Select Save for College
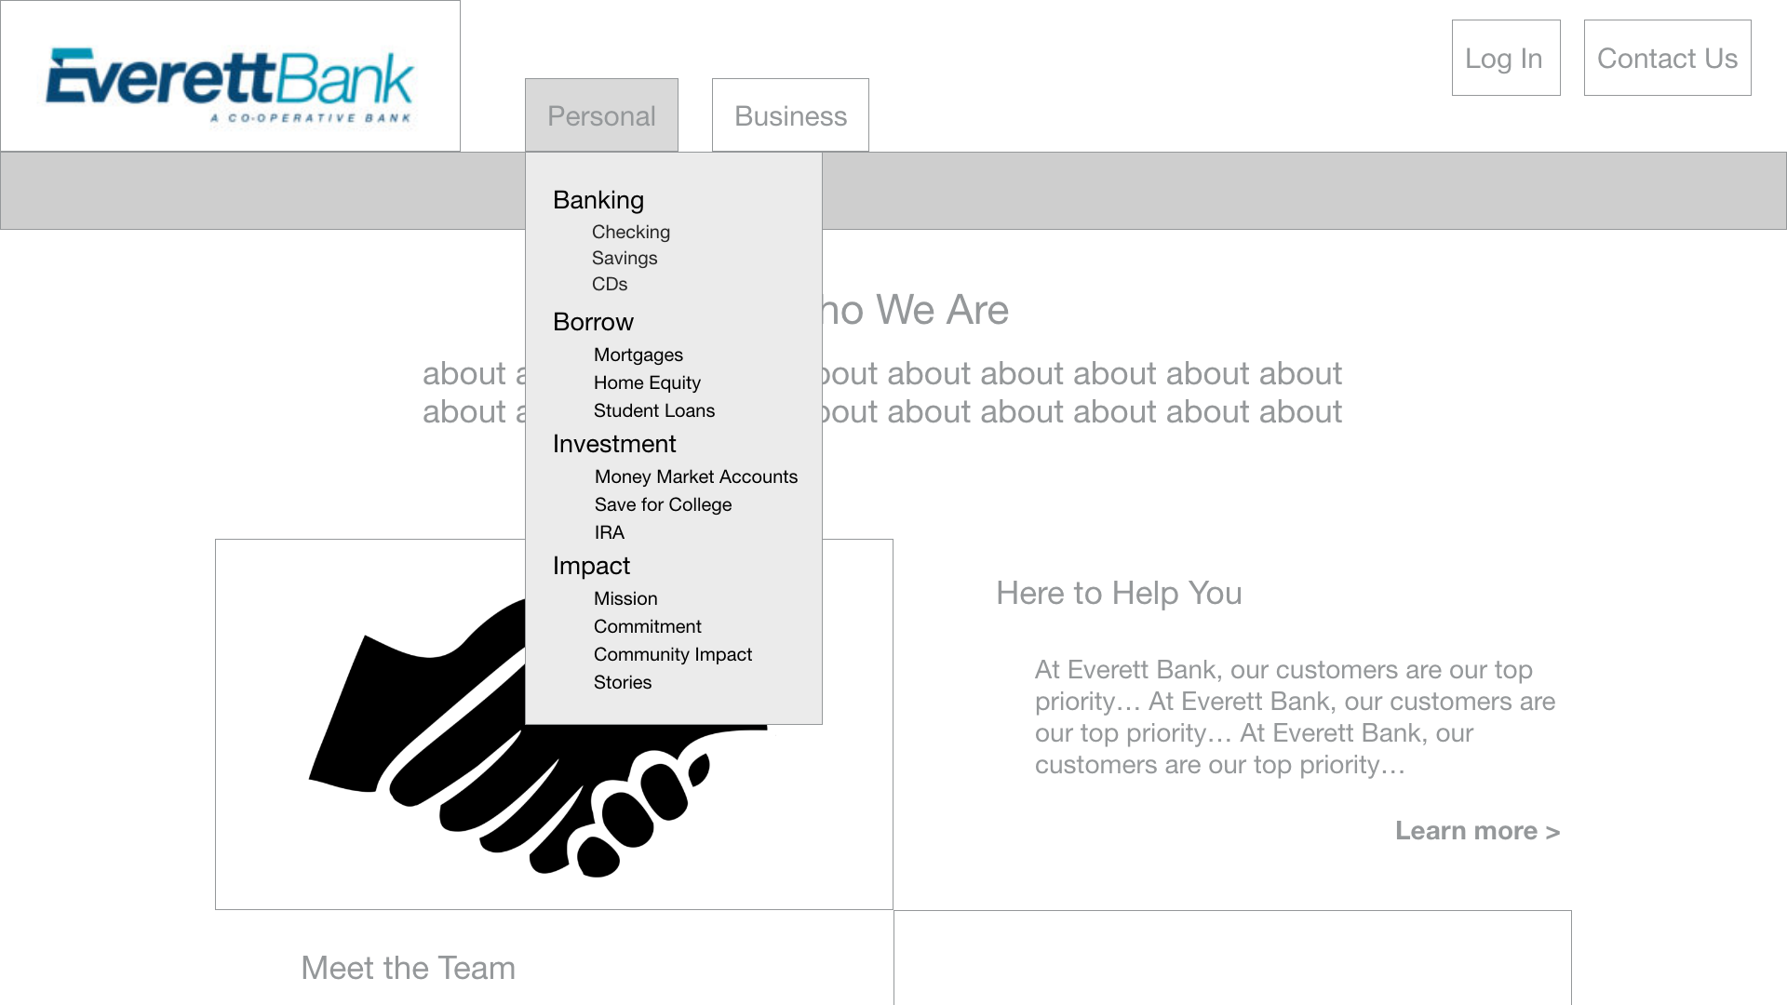 (663, 504)
